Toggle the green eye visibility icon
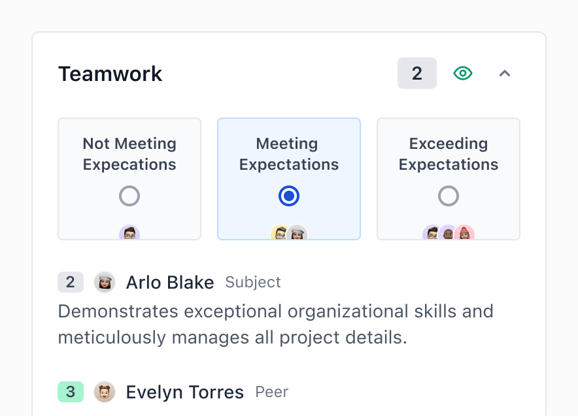The image size is (578, 416). pos(463,73)
